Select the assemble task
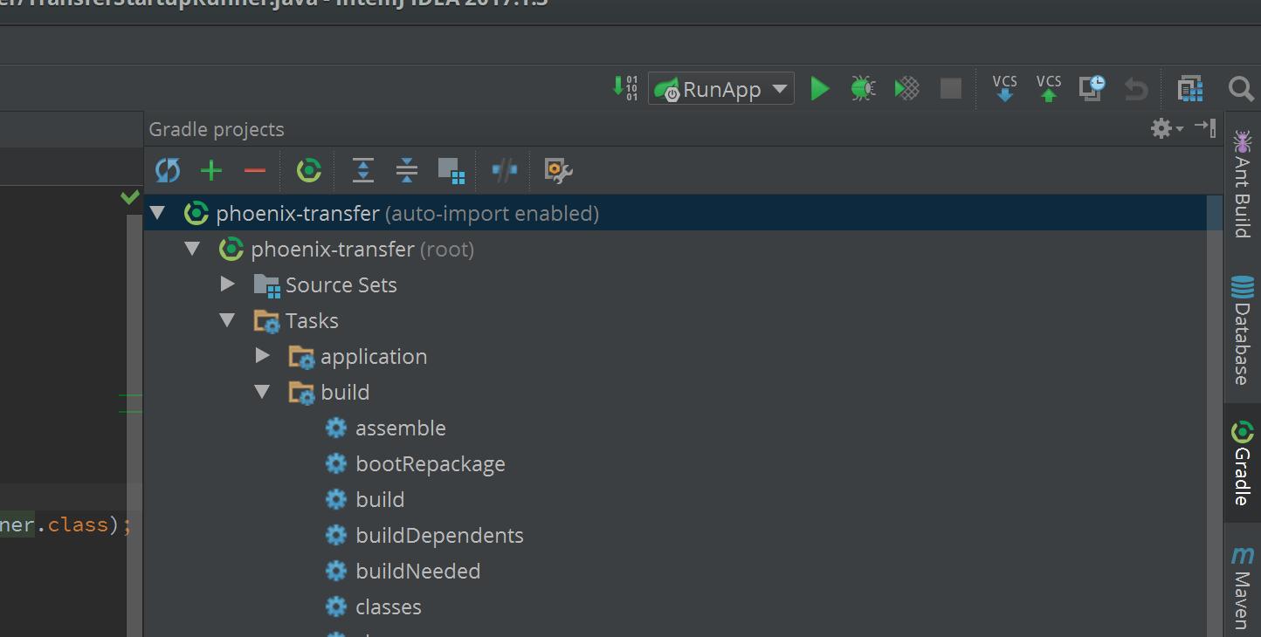The image size is (1261, 637). 401,428
